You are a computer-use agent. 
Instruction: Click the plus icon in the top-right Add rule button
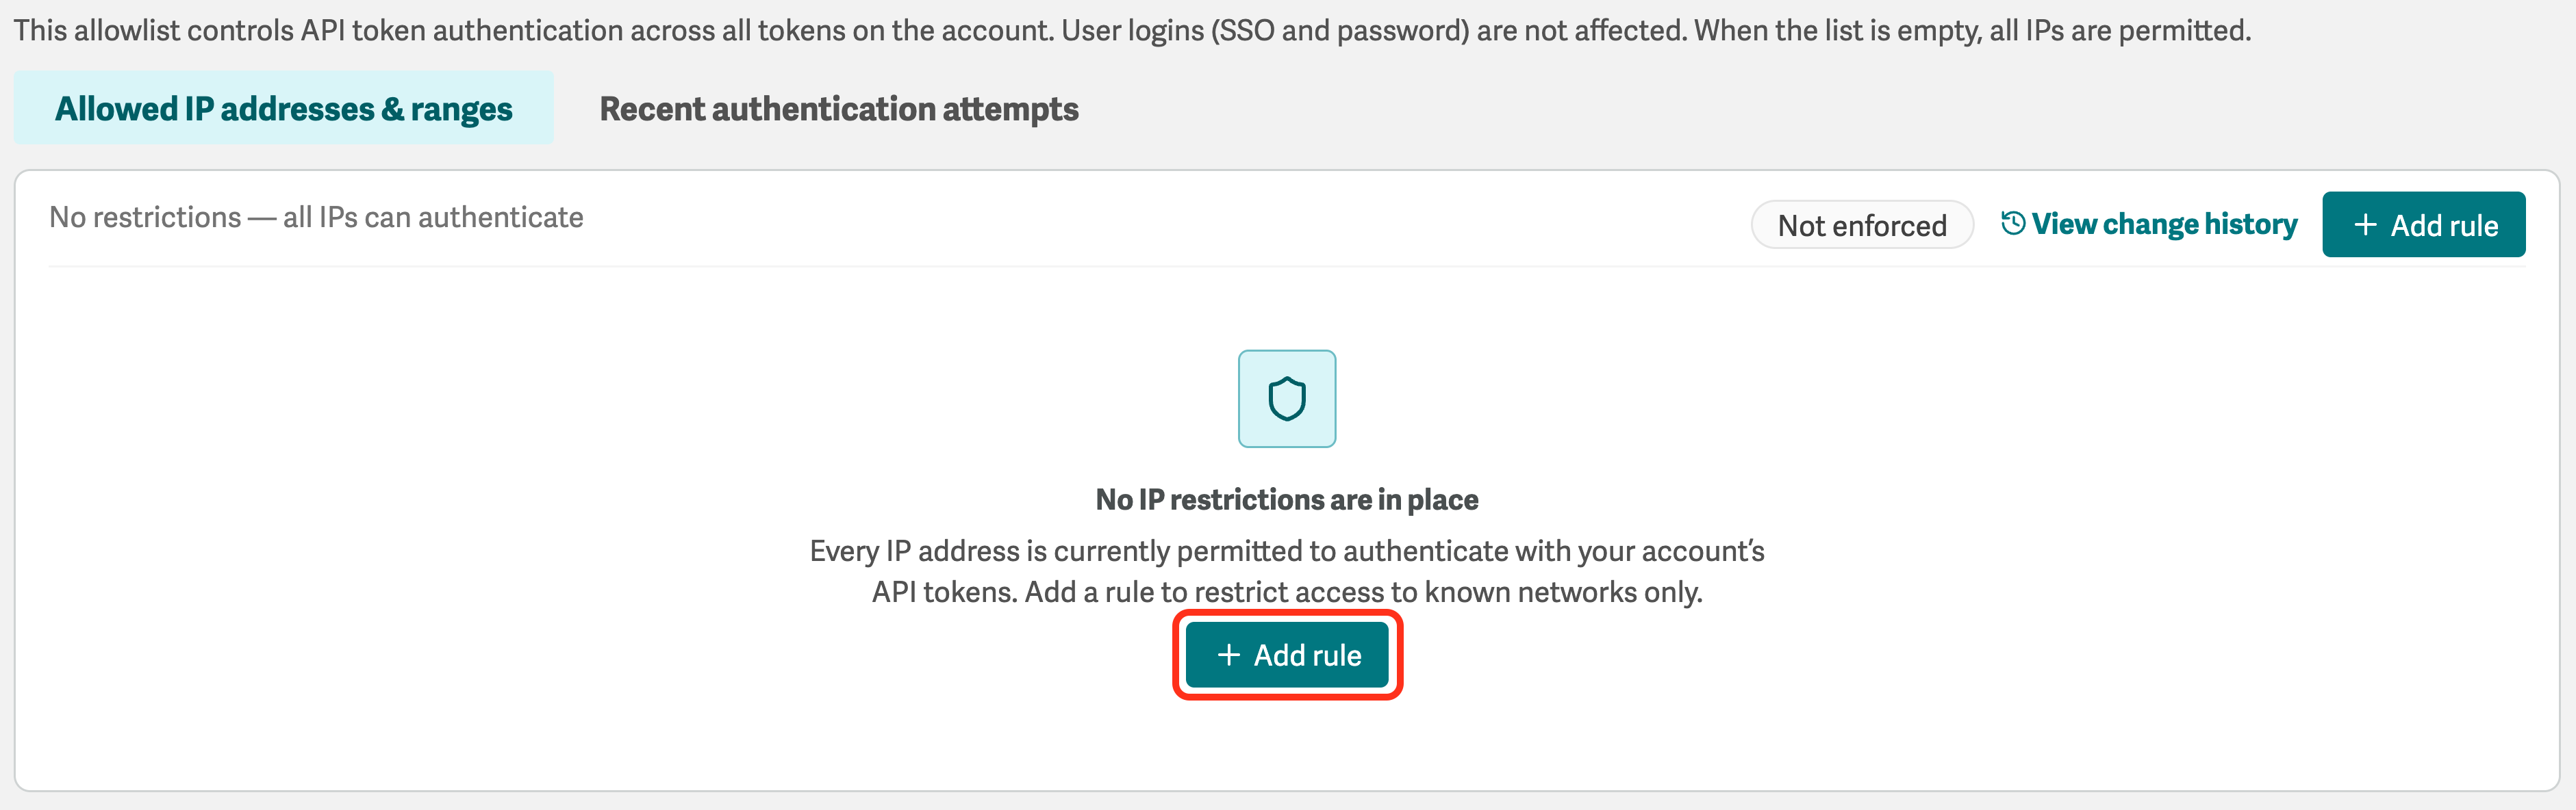click(x=2365, y=224)
